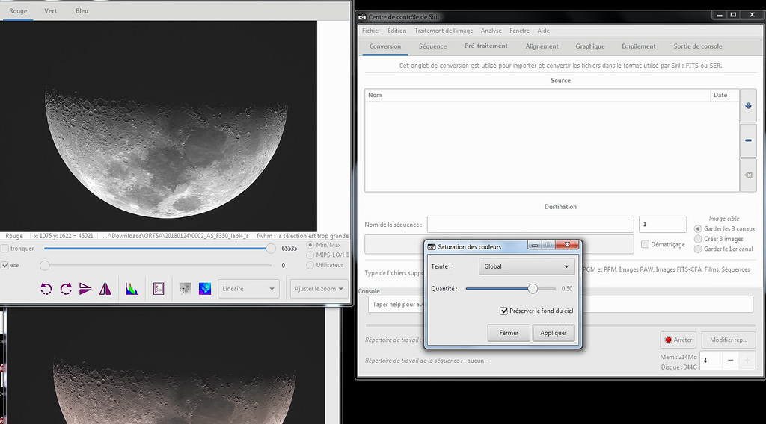
Task: Open the histogram tool icon
Action: pyautogui.click(x=132, y=289)
